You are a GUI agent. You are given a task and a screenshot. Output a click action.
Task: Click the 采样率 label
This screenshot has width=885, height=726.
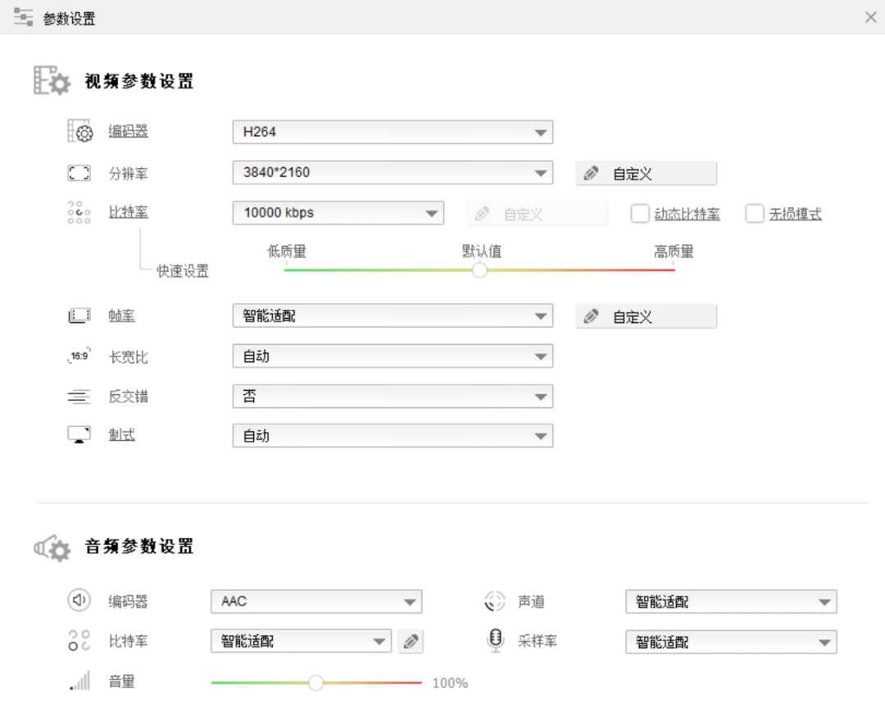point(538,642)
